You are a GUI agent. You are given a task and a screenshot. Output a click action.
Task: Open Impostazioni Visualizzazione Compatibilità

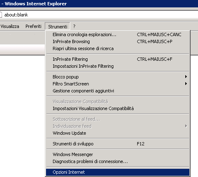tap(117, 108)
